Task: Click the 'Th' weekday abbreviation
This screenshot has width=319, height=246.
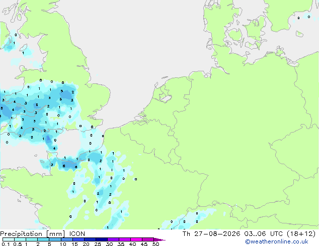Action: coord(186,234)
